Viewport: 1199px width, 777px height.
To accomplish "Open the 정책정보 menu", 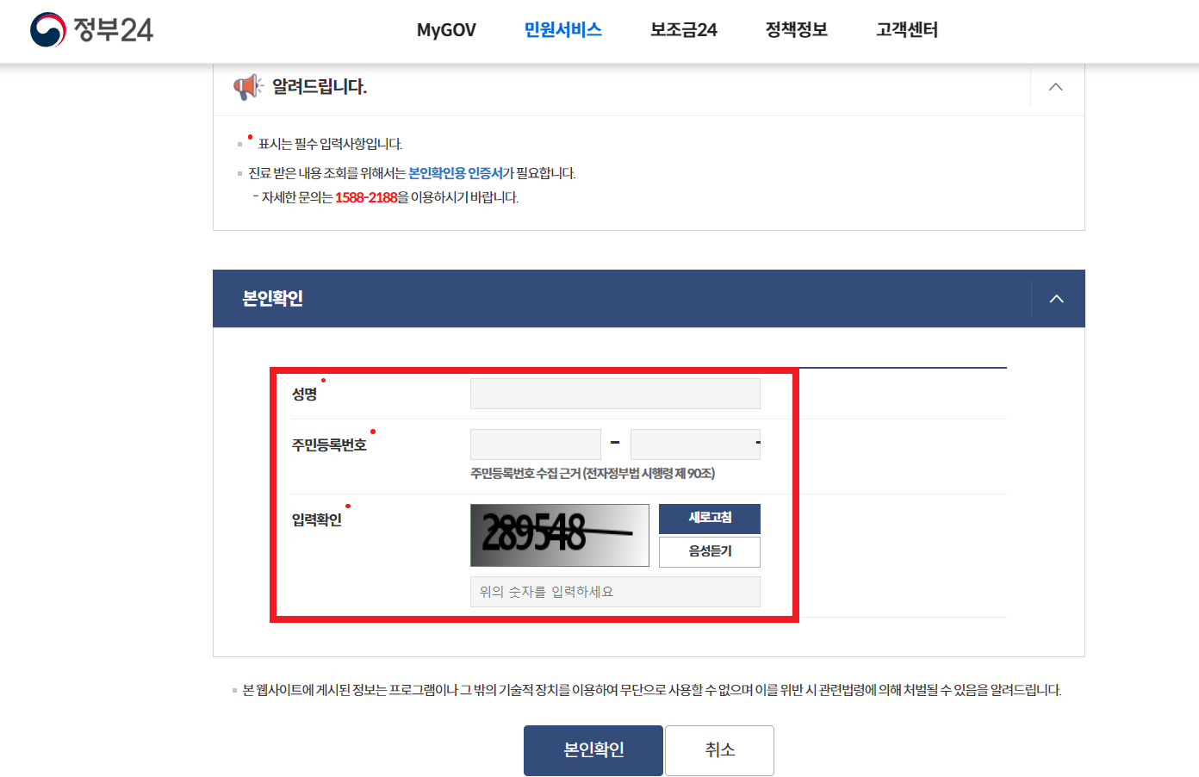I will (797, 30).
